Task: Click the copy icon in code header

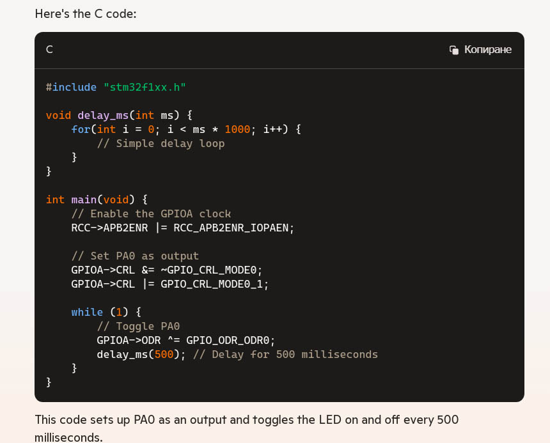Action: [454, 50]
